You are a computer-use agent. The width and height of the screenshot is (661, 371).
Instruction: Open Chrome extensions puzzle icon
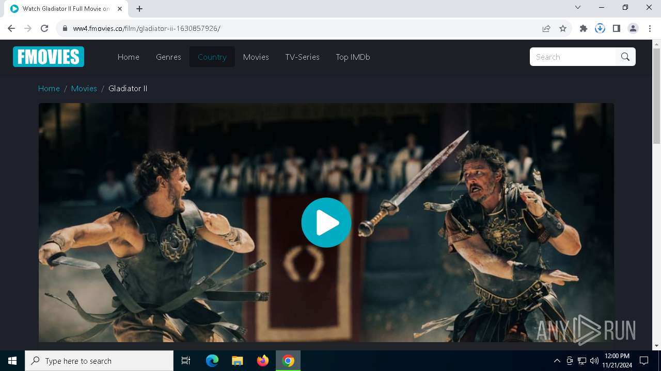click(584, 28)
